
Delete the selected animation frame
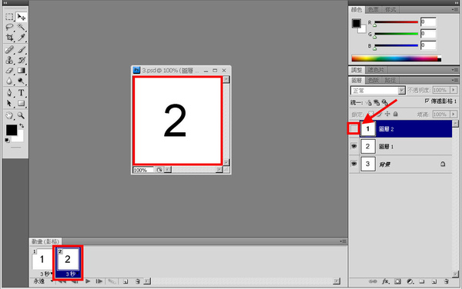coord(137,281)
